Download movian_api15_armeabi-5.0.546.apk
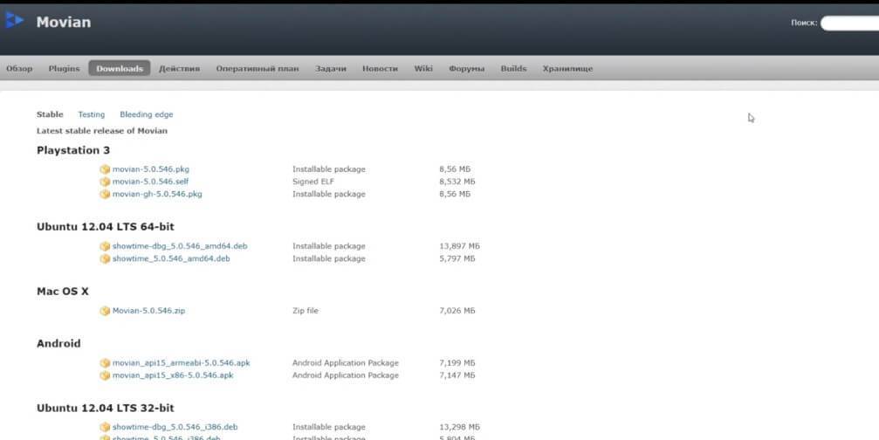The width and height of the screenshot is (879, 440). click(181, 362)
